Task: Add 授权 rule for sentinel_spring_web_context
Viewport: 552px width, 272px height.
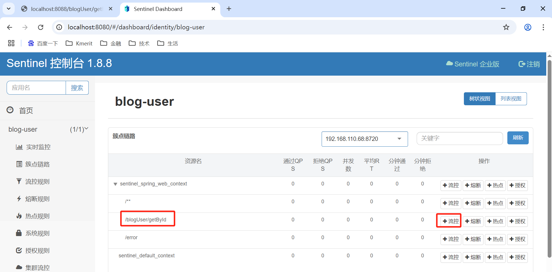Action: (x=517, y=185)
